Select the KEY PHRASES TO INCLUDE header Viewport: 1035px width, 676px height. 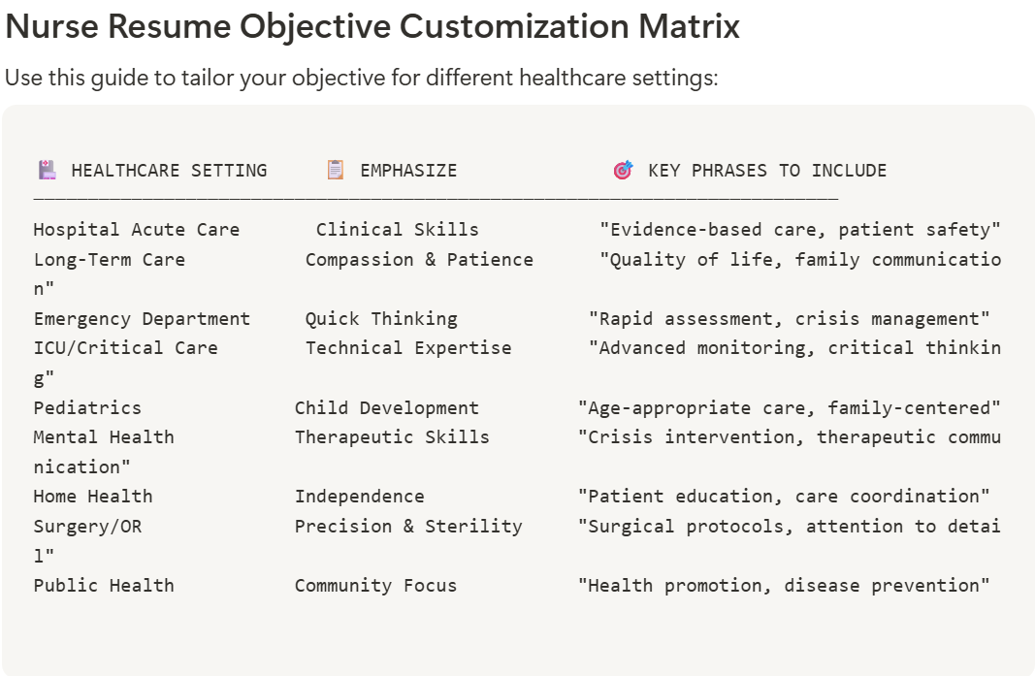(767, 171)
